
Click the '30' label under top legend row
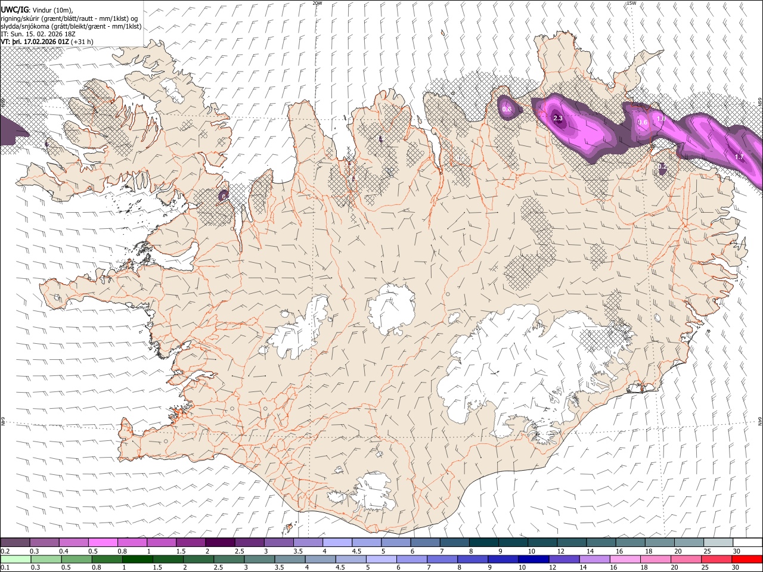click(736, 551)
